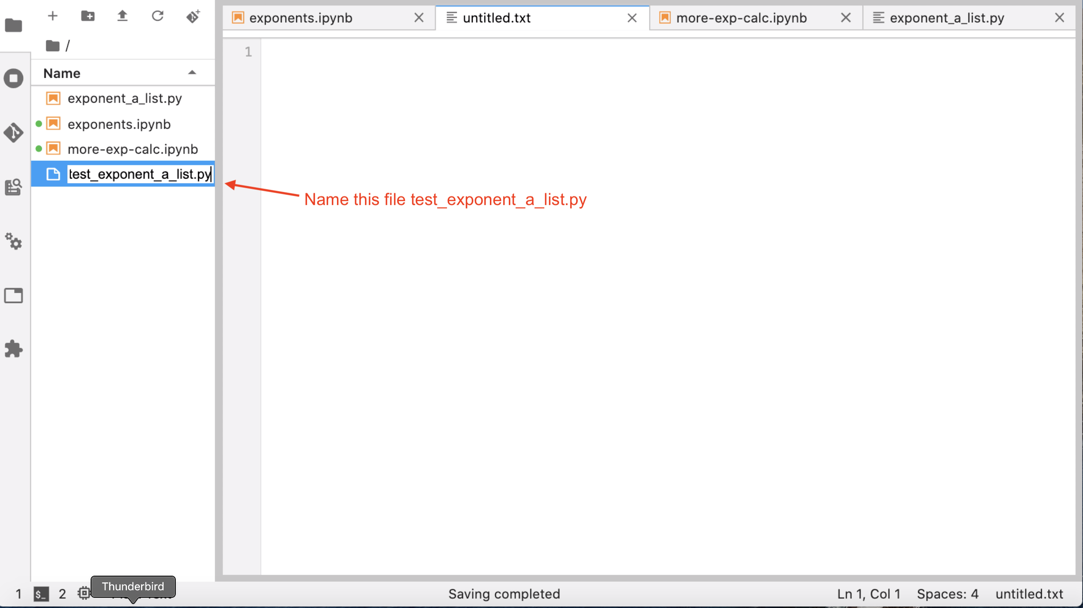Open the file browser sidebar icon
The image size is (1083, 608).
(13, 25)
